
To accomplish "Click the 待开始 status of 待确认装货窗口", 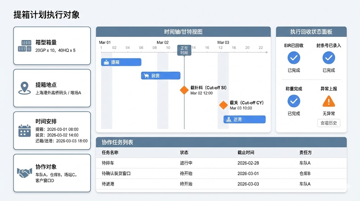I will click(x=186, y=174).
